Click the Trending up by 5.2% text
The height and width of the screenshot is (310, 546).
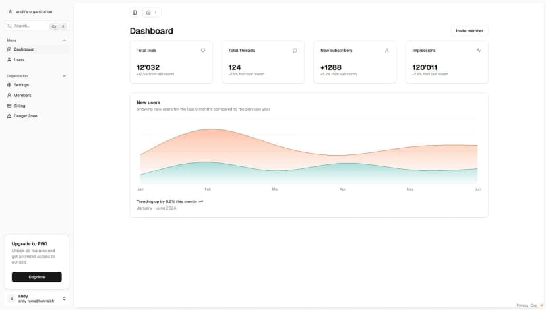tap(166, 202)
